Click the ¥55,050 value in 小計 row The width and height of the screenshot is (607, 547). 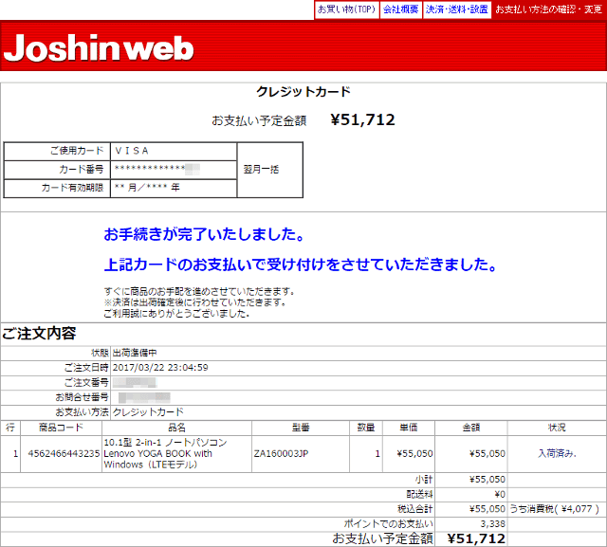point(487,480)
